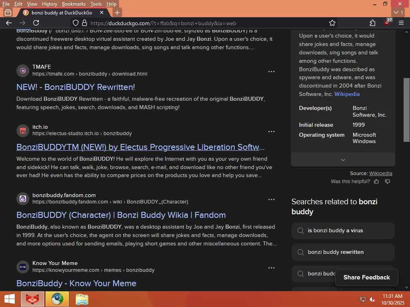Open NEW! - BonziBUDDY Rewritten! result
The image size is (410, 307).
tap(76, 87)
